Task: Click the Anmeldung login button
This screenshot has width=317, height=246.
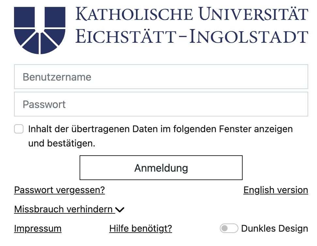Action: tap(161, 168)
